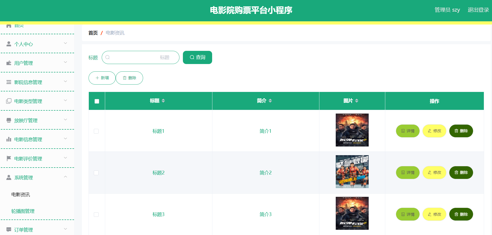Go to 首页 via the breadcrumb
Image resolution: width=492 pixels, height=235 pixels.
[x=93, y=33]
